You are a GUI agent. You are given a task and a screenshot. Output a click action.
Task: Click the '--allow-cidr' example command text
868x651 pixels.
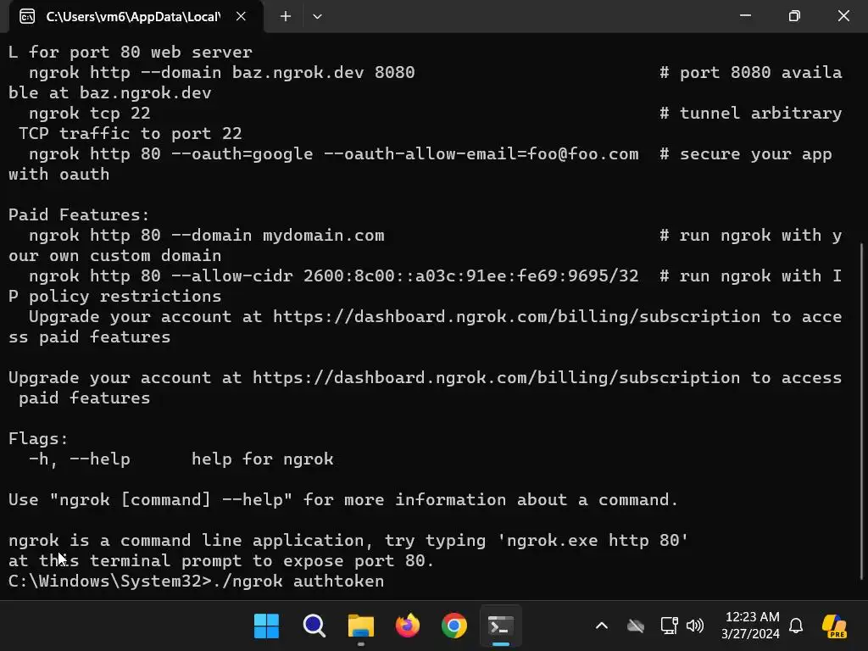click(x=333, y=275)
